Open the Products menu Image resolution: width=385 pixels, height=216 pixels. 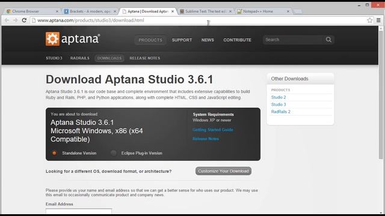pyautogui.click(x=150, y=40)
